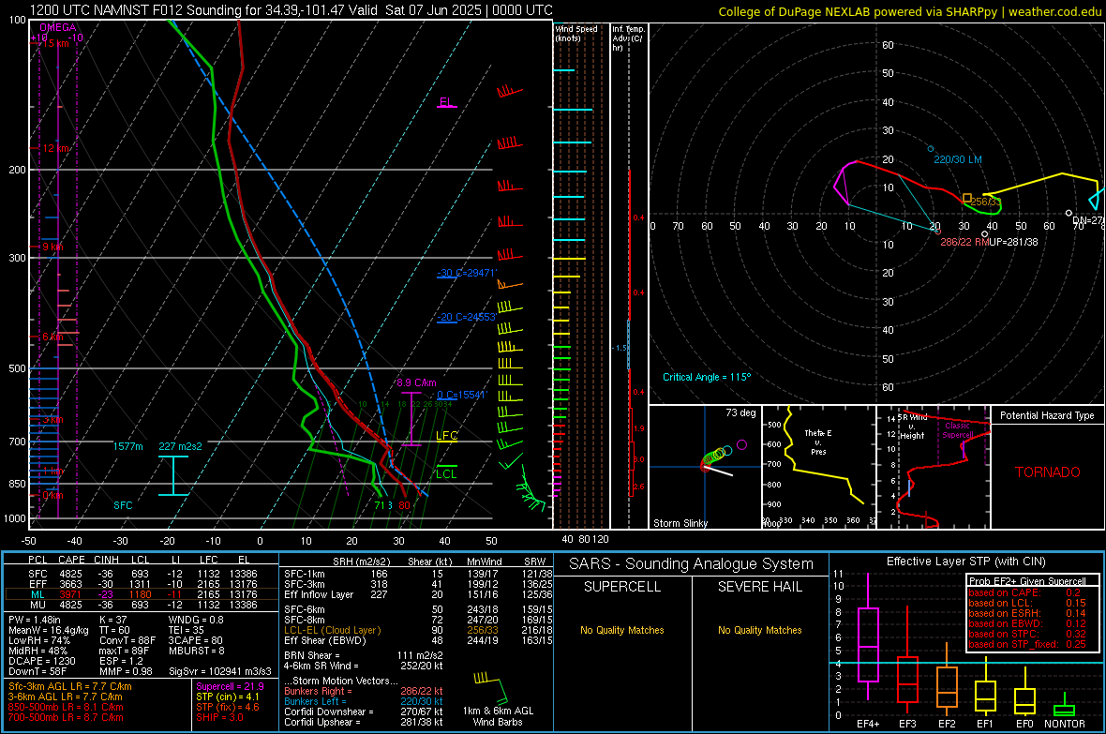Click the SRH (m2/s2) column header

coord(363,562)
